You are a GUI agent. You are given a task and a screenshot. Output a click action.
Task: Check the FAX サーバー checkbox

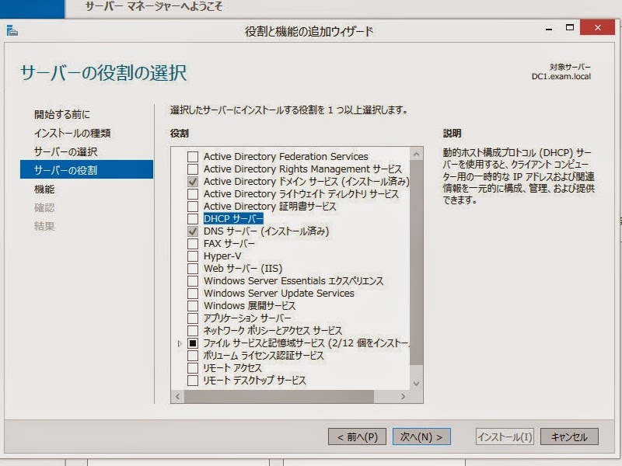click(x=193, y=244)
